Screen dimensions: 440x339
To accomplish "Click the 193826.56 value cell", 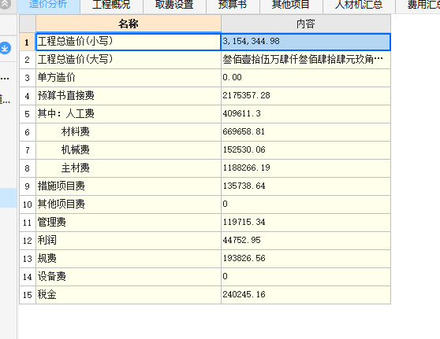I will point(306,259).
